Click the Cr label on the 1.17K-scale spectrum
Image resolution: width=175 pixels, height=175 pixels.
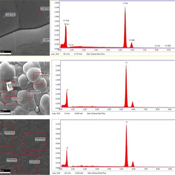tap(127, 122)
